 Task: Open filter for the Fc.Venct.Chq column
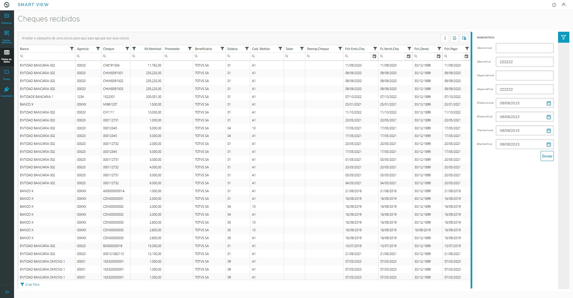click(409, 49)
